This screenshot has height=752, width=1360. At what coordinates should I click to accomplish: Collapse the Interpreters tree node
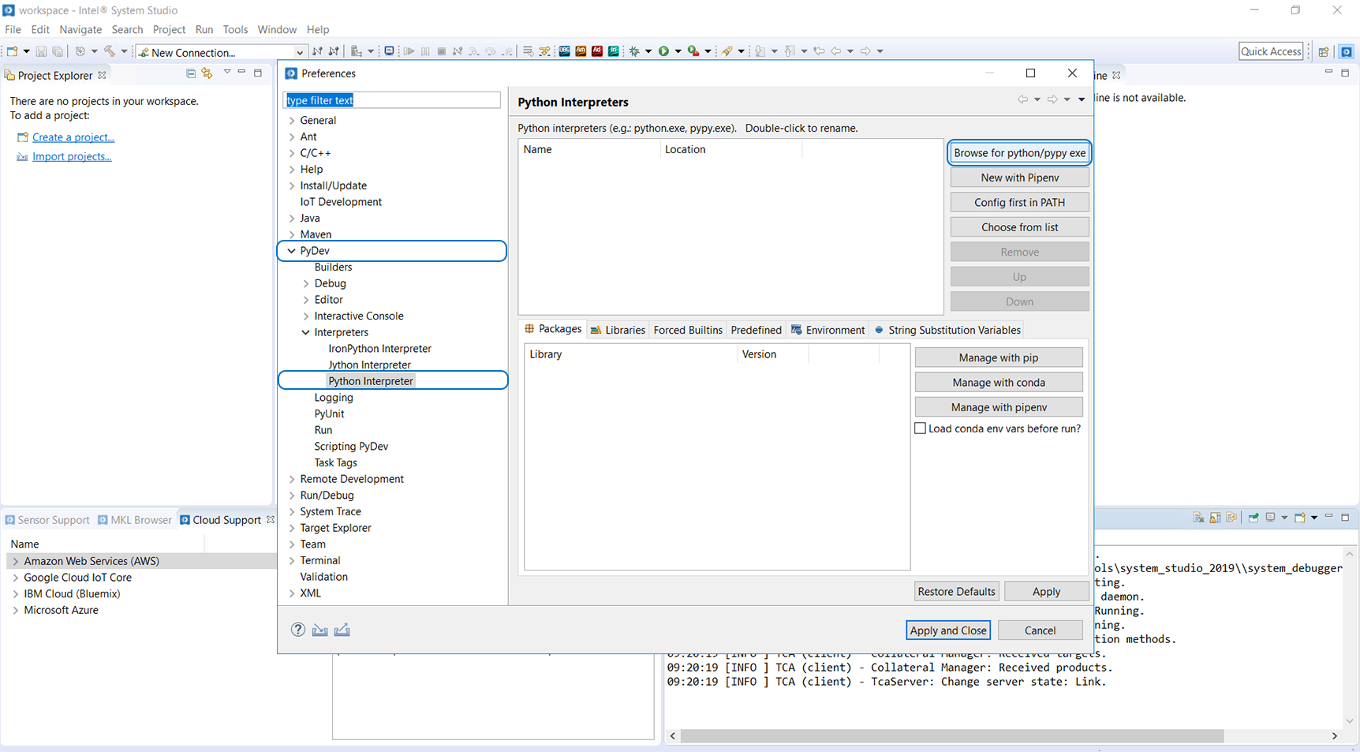coord(306,332)
